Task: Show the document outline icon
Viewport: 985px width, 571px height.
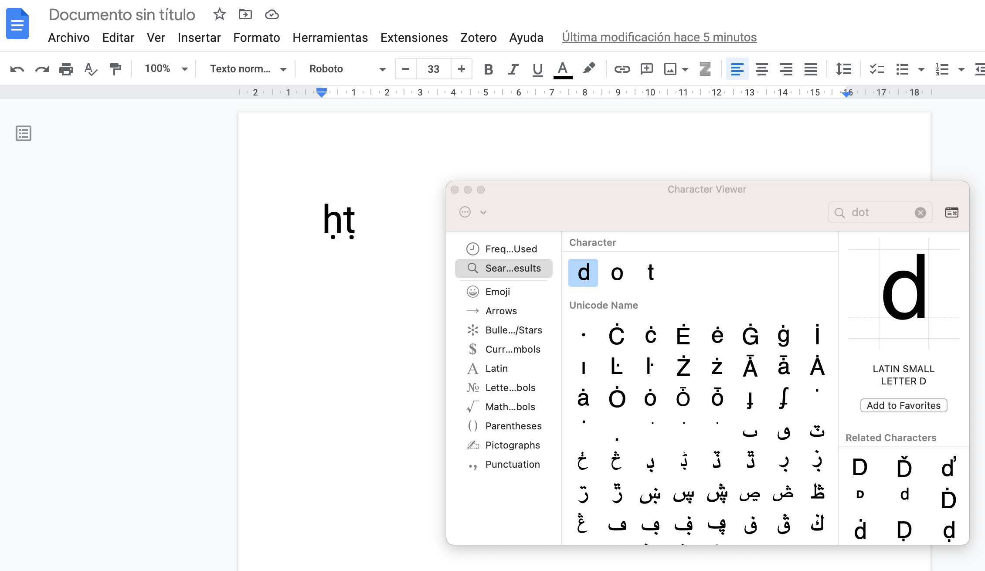Action: (x=24, y=133)
